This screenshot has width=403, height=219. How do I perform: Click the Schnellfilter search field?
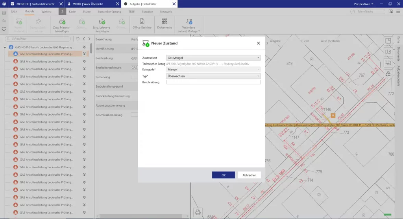(39, 39)
